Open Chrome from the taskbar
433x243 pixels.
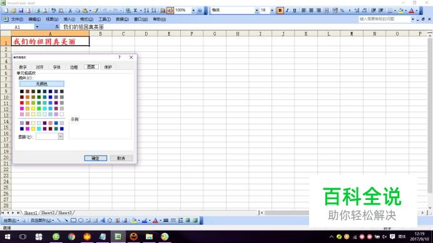click(71, 237)
